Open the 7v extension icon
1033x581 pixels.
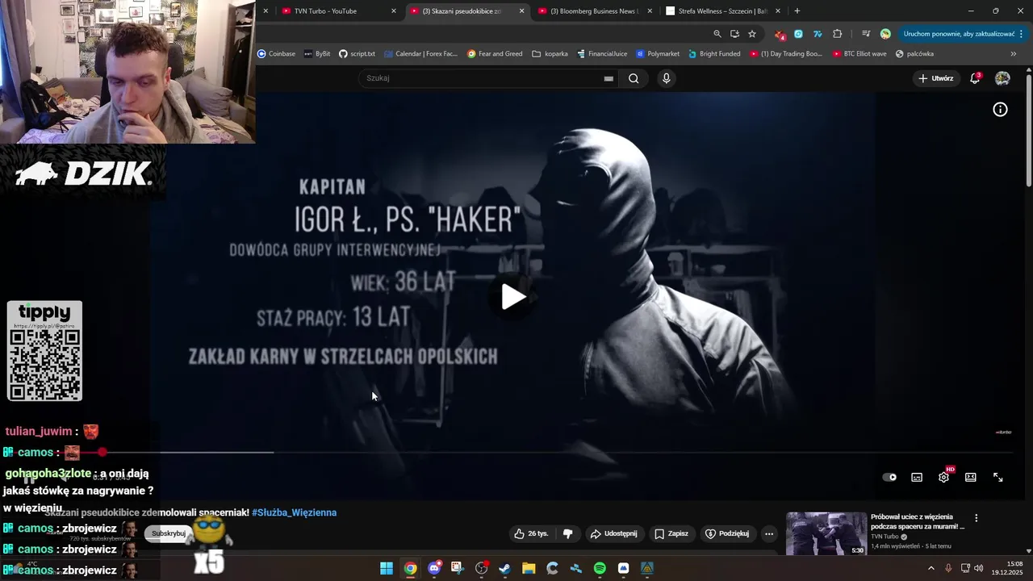(818, 34)
